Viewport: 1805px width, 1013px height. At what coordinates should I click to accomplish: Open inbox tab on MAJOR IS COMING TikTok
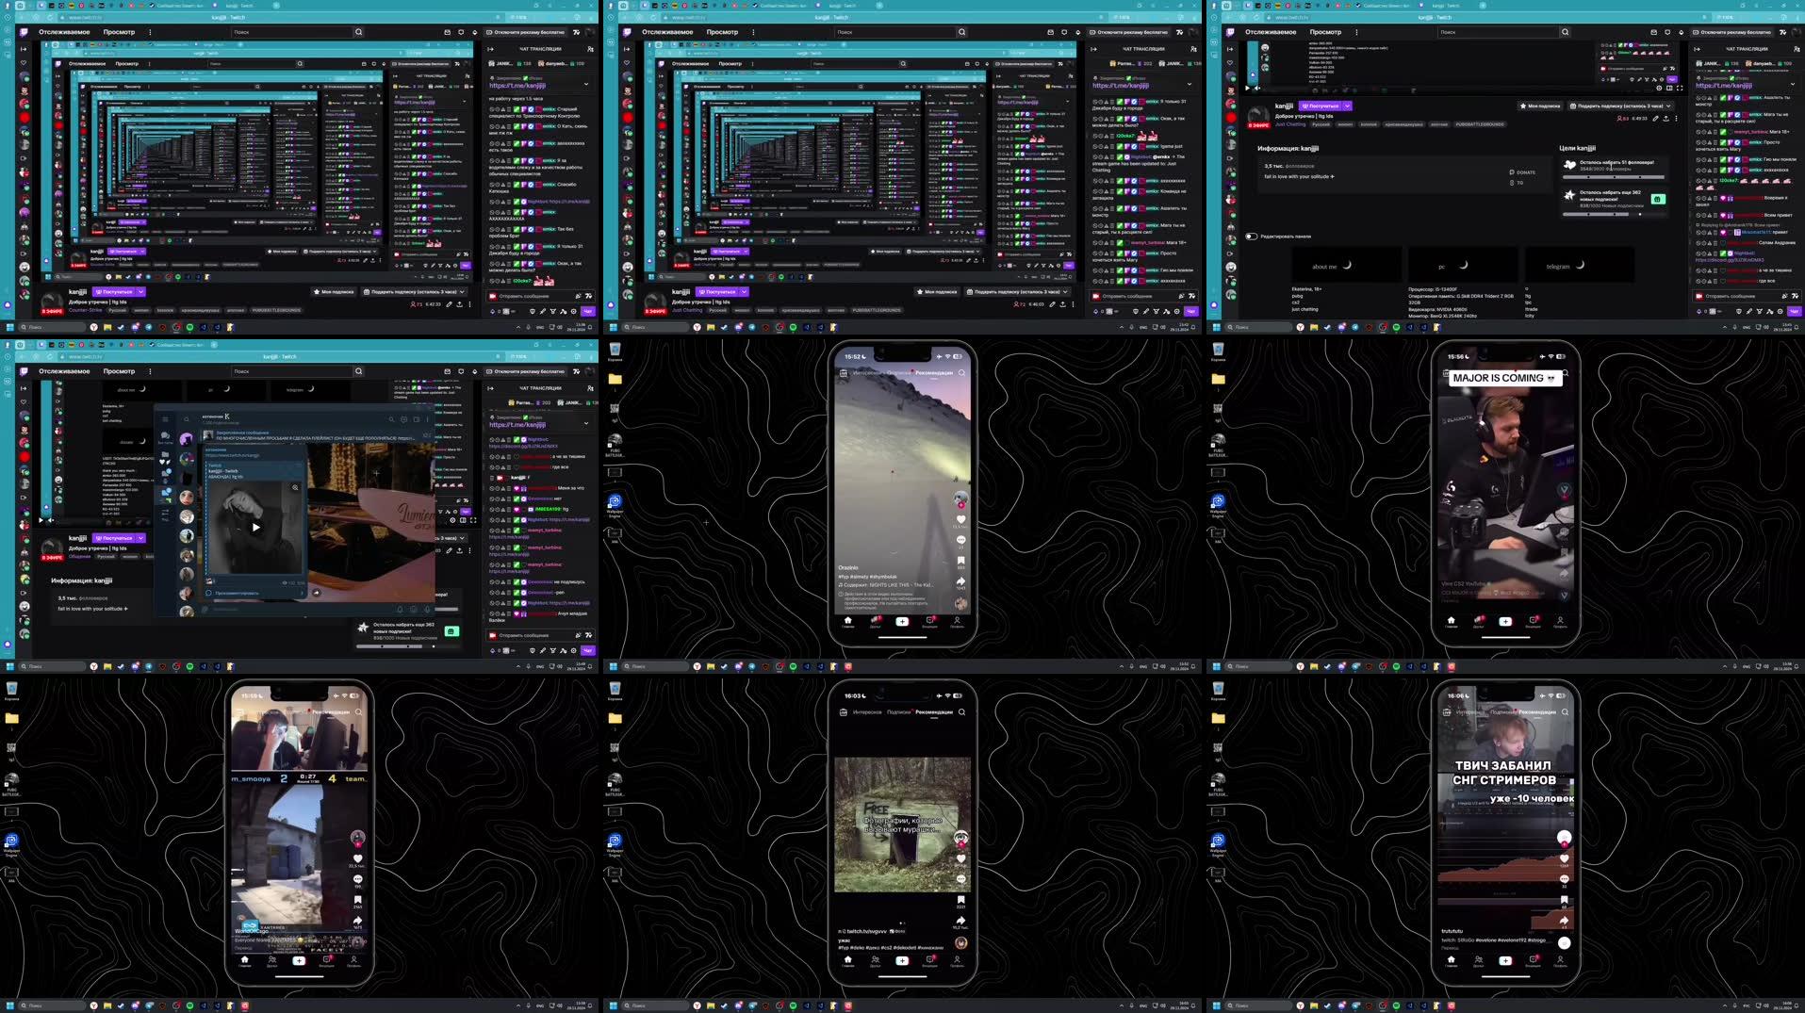click(x=1533, y=621)
